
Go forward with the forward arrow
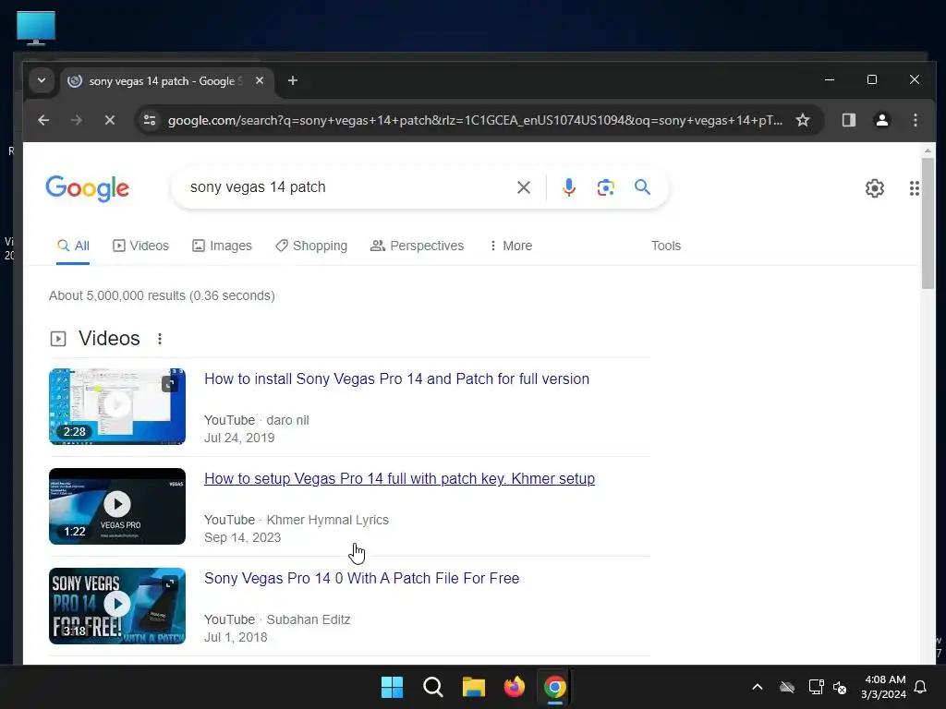click(x=76, y=120)
